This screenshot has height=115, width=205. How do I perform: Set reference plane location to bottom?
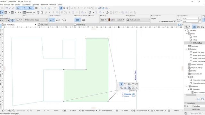[x=84, y=20]
